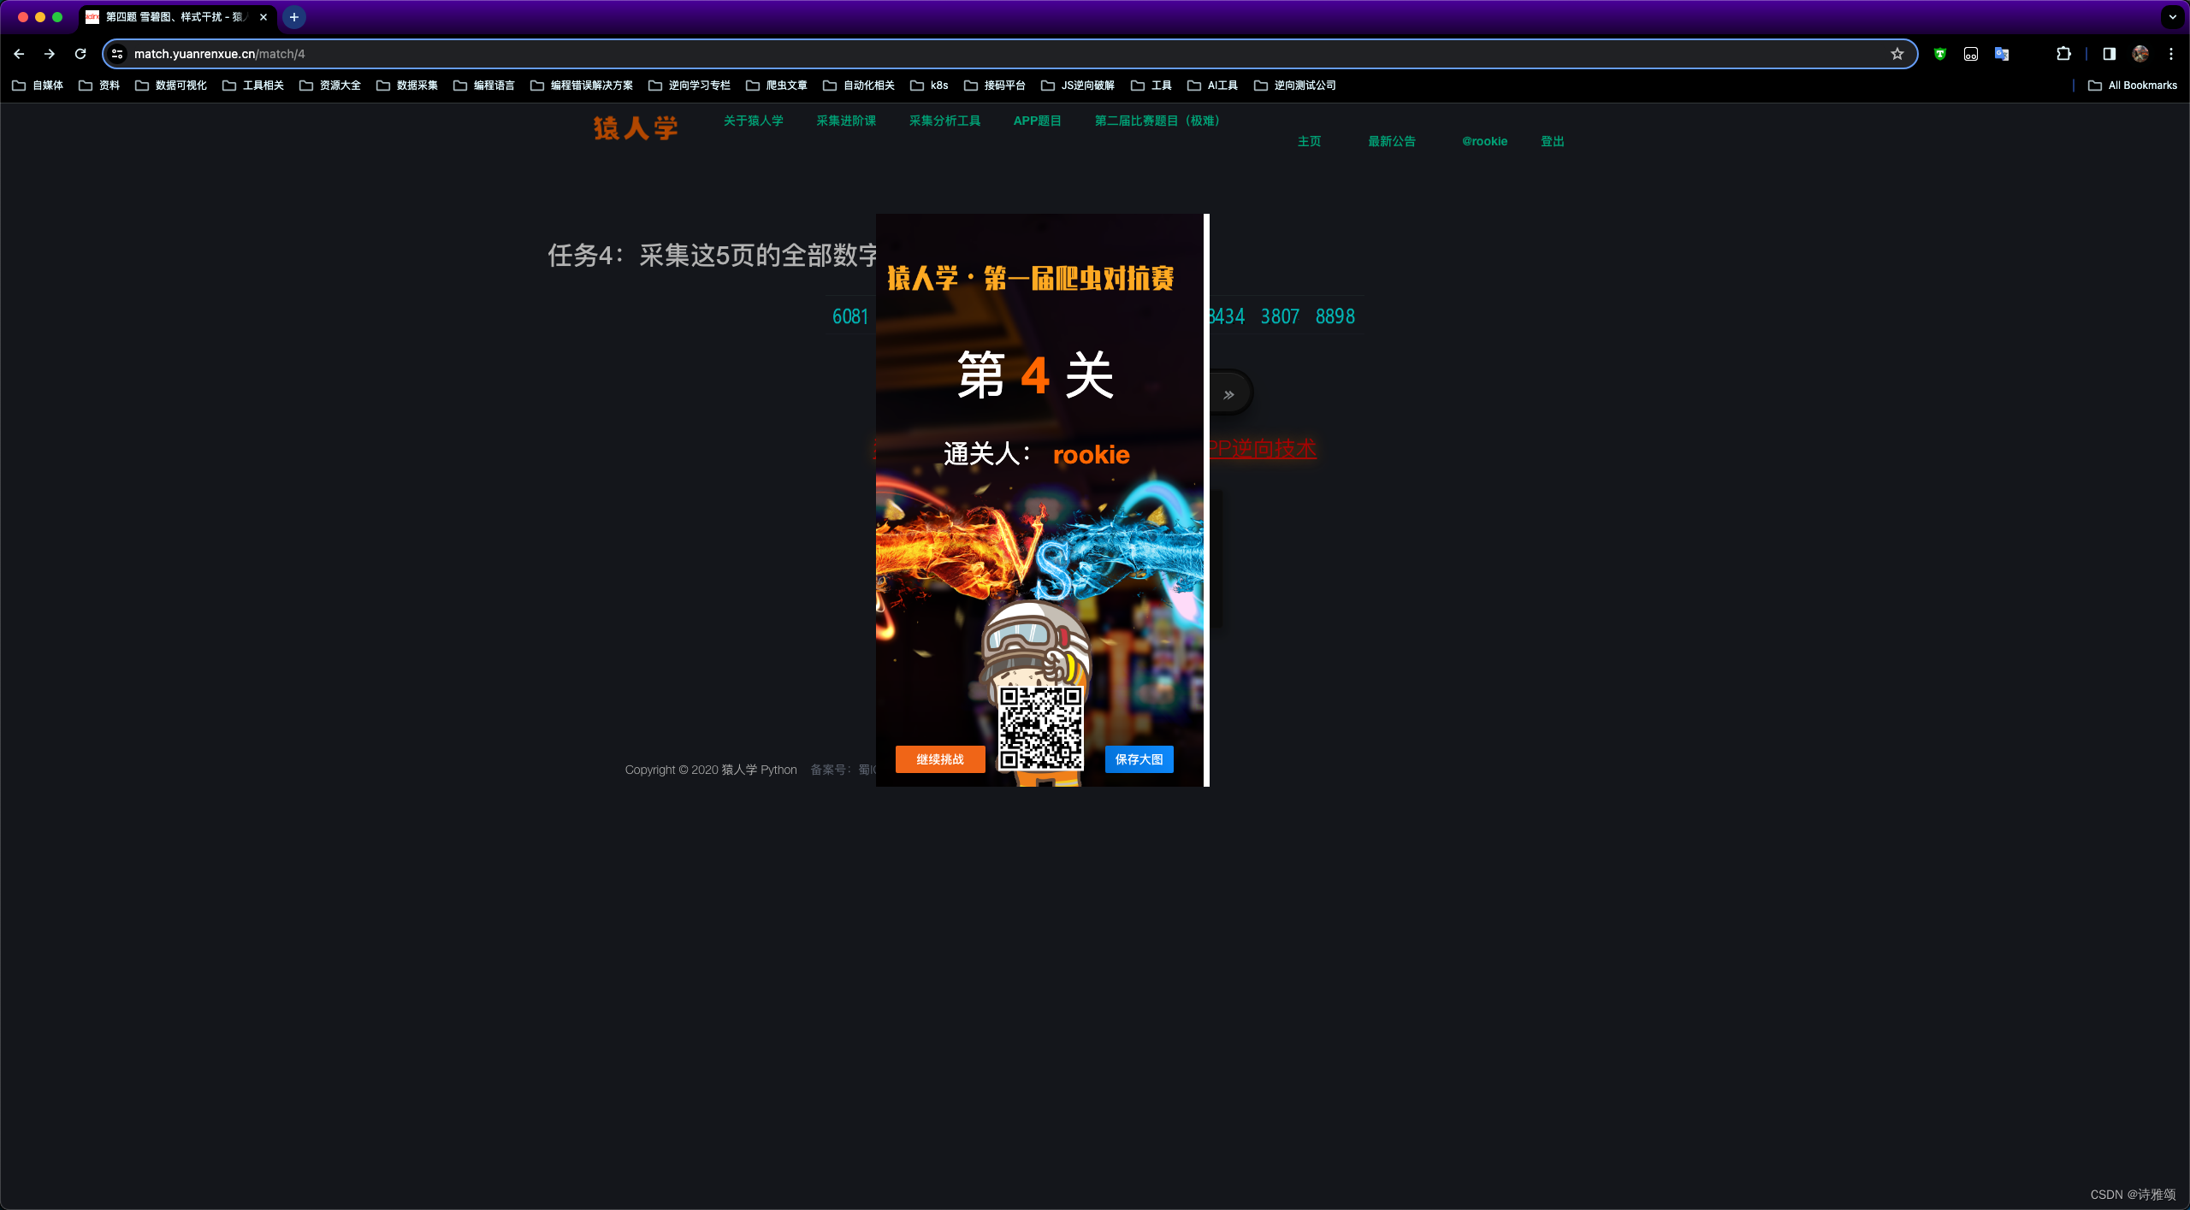
Task: Expand the tab search dropdown arrow
Action: [x=2173, y=17]
